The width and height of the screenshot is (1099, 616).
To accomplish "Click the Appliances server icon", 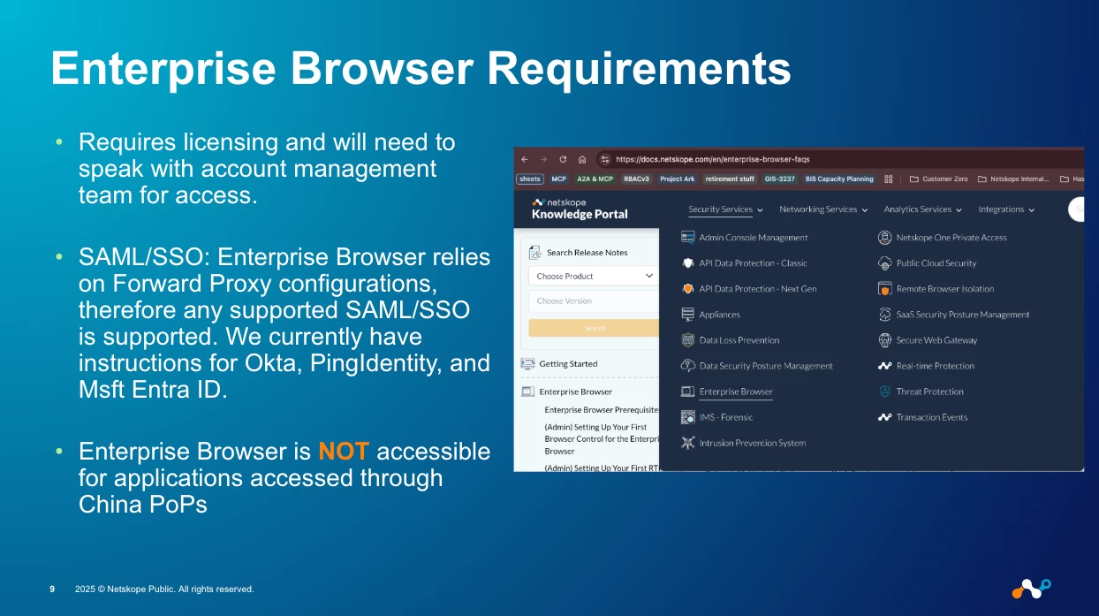I will click(687, 315).
